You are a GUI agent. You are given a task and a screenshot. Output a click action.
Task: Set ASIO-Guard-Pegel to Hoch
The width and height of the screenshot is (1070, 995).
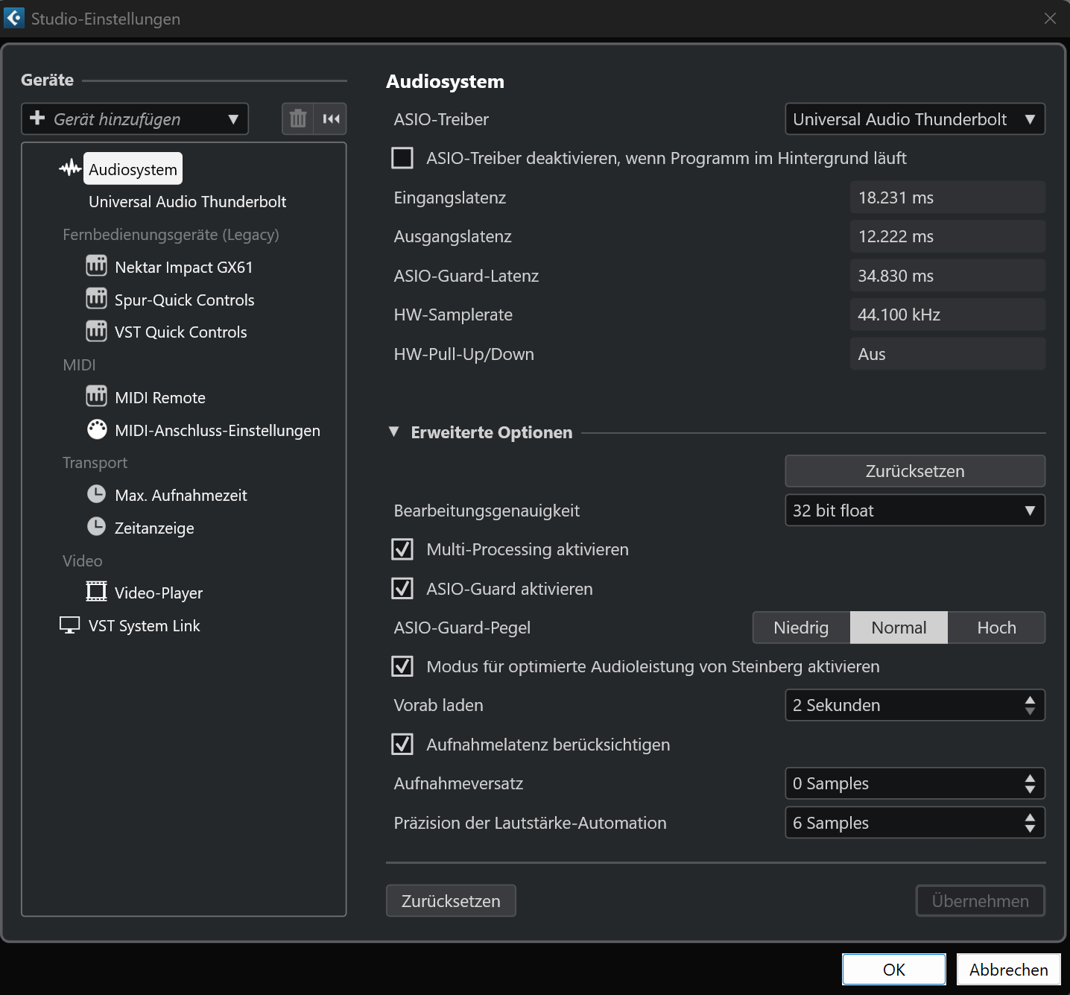996,628
